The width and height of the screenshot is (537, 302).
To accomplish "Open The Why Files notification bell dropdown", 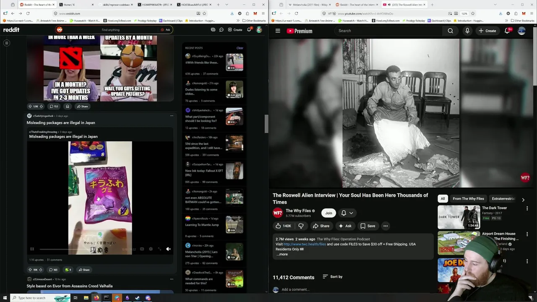I will 347,213.
